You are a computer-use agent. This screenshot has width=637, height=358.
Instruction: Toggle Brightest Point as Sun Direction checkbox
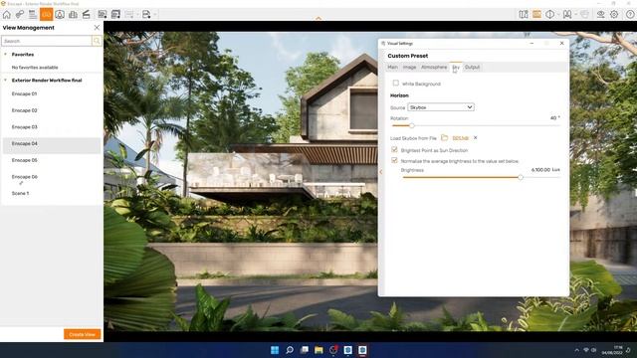[x=394, y=150]
